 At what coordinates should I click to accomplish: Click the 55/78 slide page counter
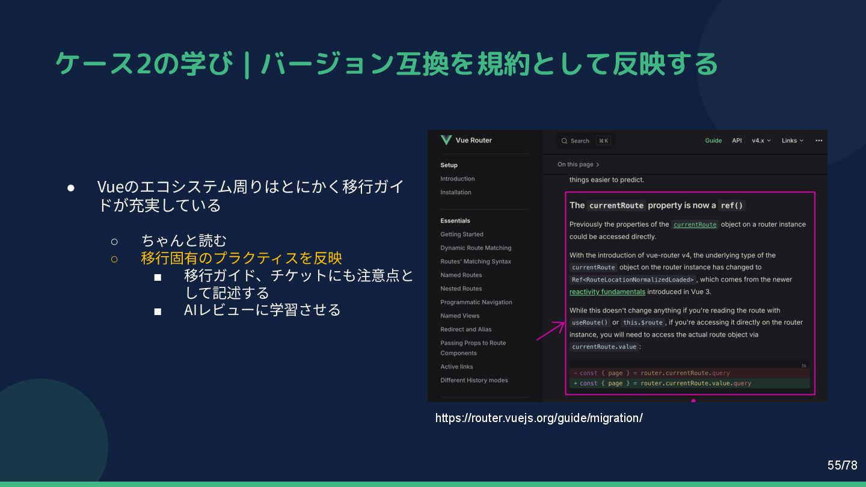pyautogui.click(x=842, y=465)
